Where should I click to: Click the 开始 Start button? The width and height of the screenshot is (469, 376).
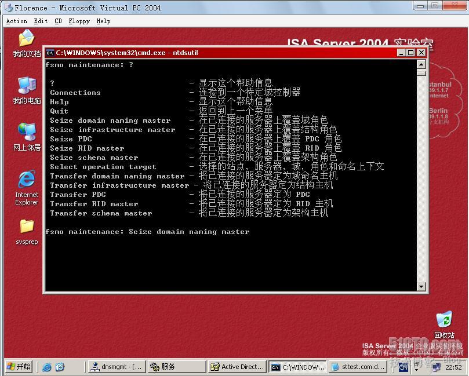coord(19,367)
